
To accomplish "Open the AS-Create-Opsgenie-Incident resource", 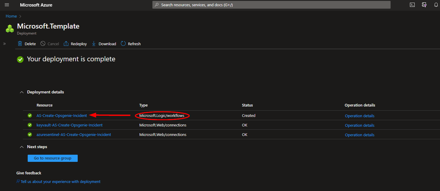I will click(62, 116).
